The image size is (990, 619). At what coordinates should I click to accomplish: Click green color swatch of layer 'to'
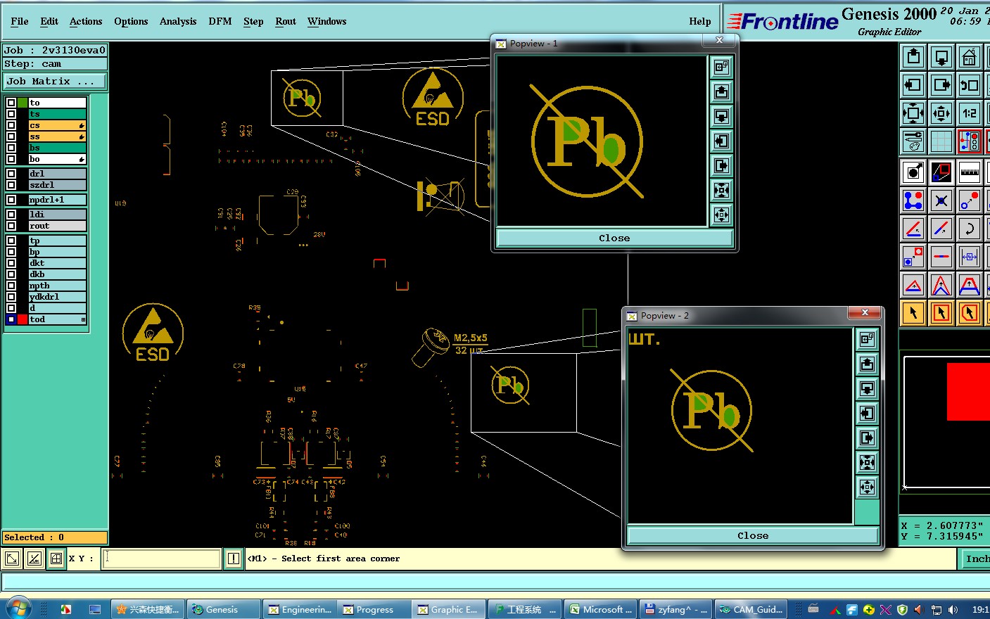[x=23, y=103]
